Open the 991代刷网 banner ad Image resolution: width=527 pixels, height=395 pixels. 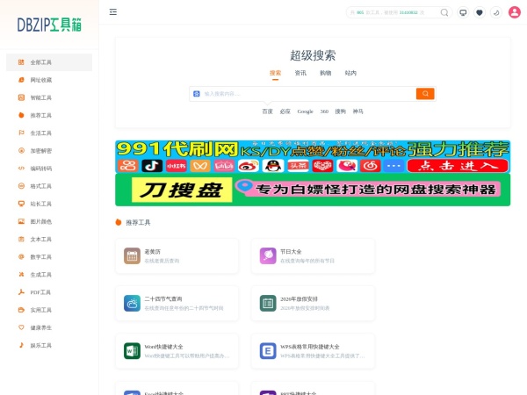(313, 156)
